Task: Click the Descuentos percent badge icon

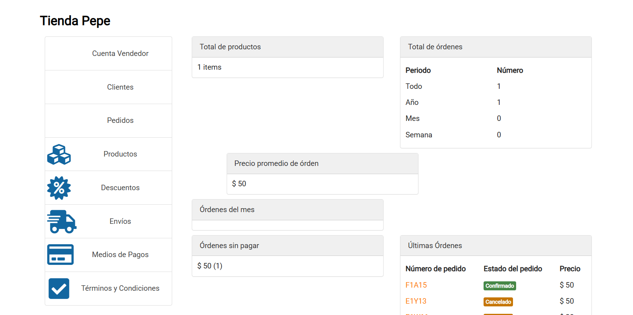Action: 59,188
